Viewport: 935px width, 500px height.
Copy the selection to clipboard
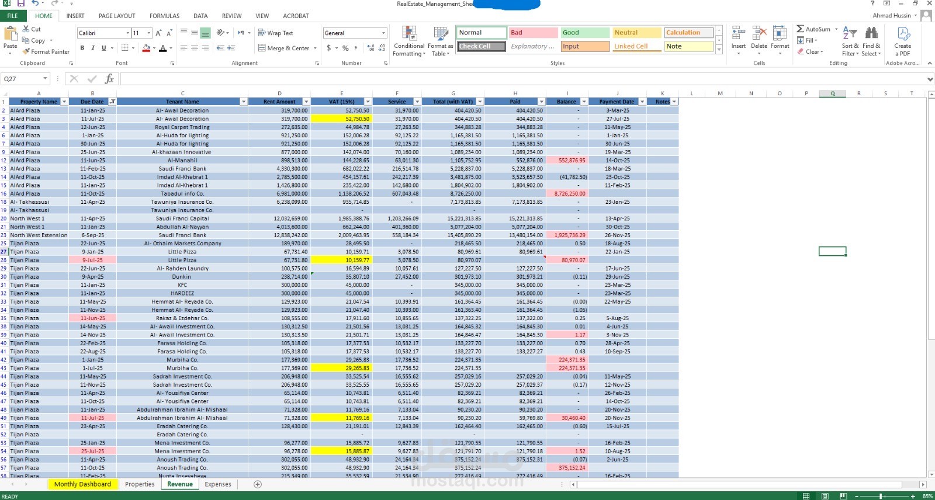coord(34,40)
